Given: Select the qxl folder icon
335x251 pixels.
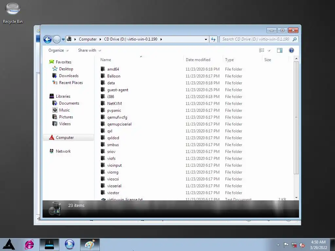Looking at the screenshot, I should 103,131.
